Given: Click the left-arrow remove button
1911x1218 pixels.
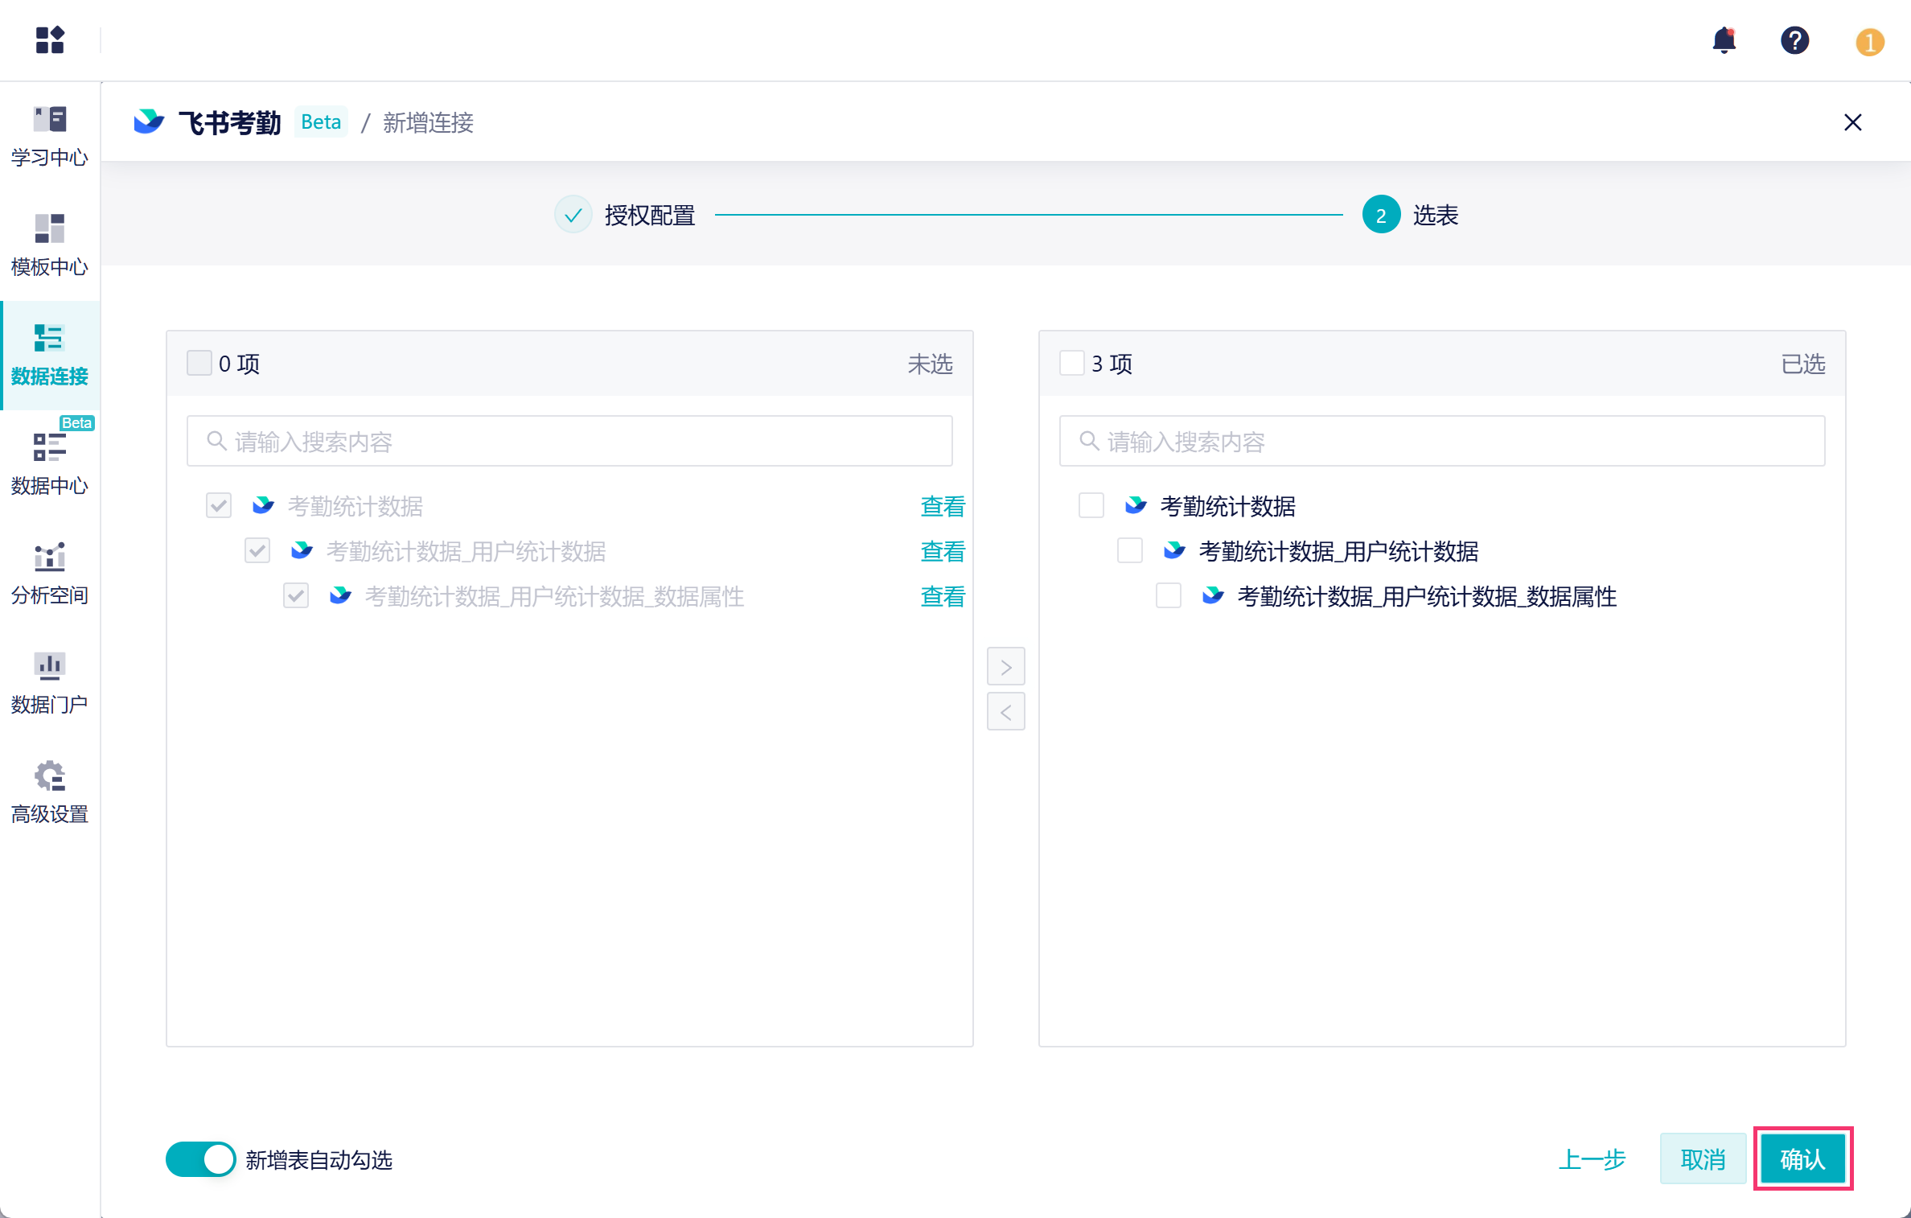Looking at the screenshot, I should pyautogui.click(x=1005, y=712).
